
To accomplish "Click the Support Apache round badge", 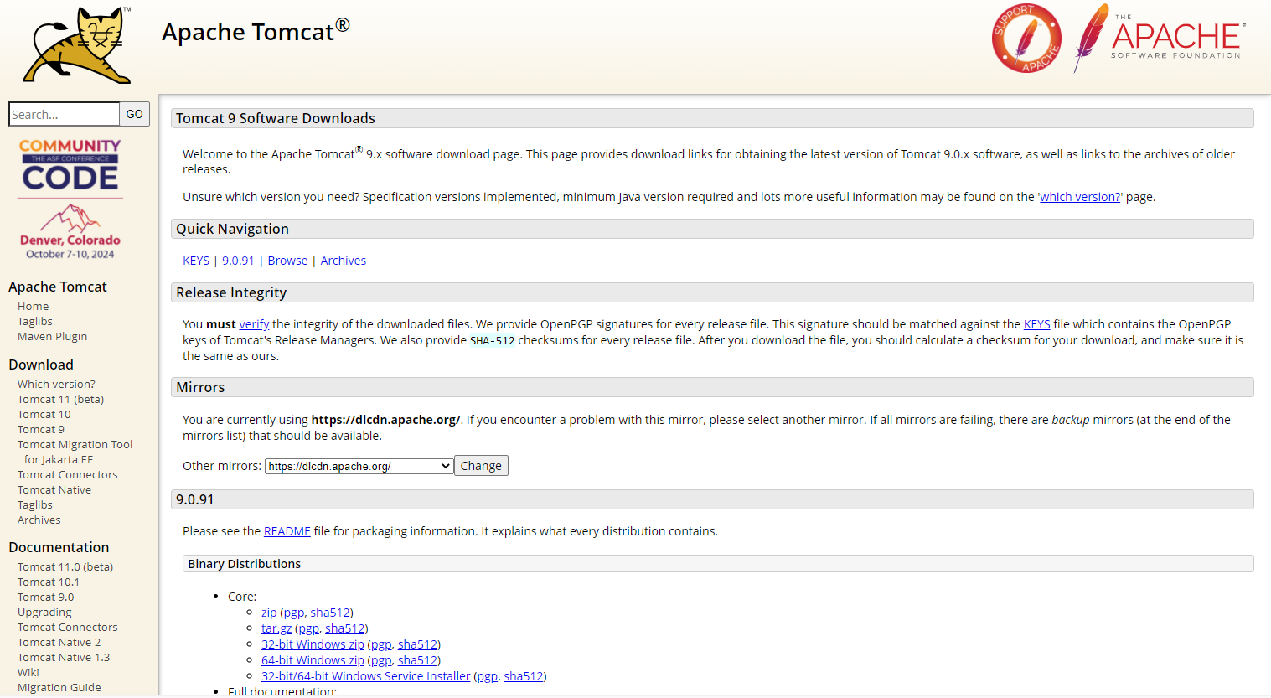I will (x=1026, y=39).
